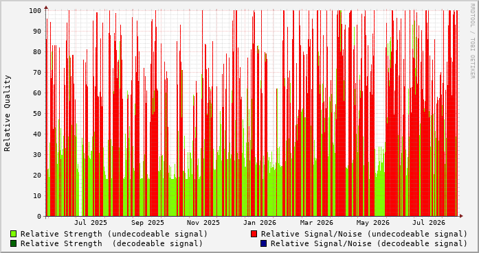Click the Jul 2026 x-axis label
479x253 pixels.
pos(429,223)
